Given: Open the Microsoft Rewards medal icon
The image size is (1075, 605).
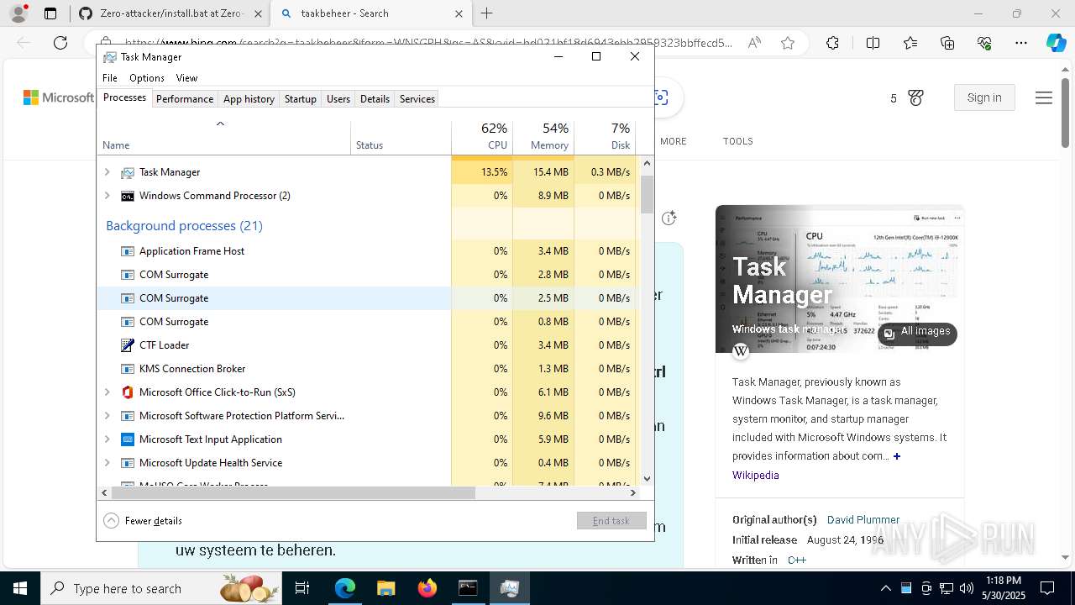Looking at the screenshot, I should tap(915, 98).
